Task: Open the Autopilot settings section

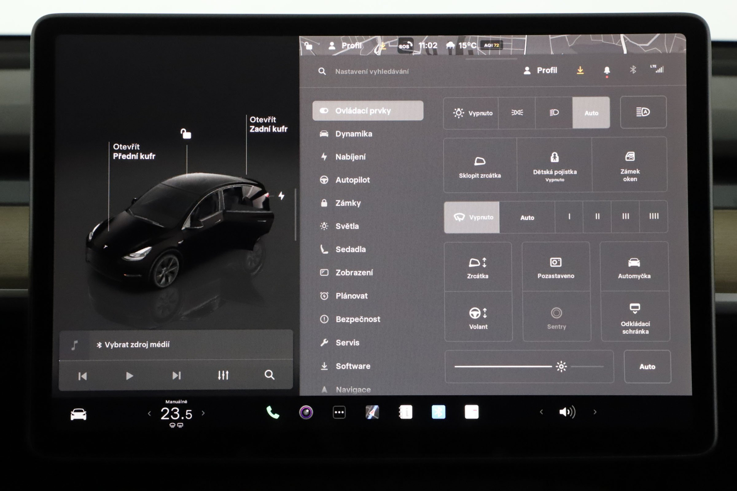Action: (353, 180)
